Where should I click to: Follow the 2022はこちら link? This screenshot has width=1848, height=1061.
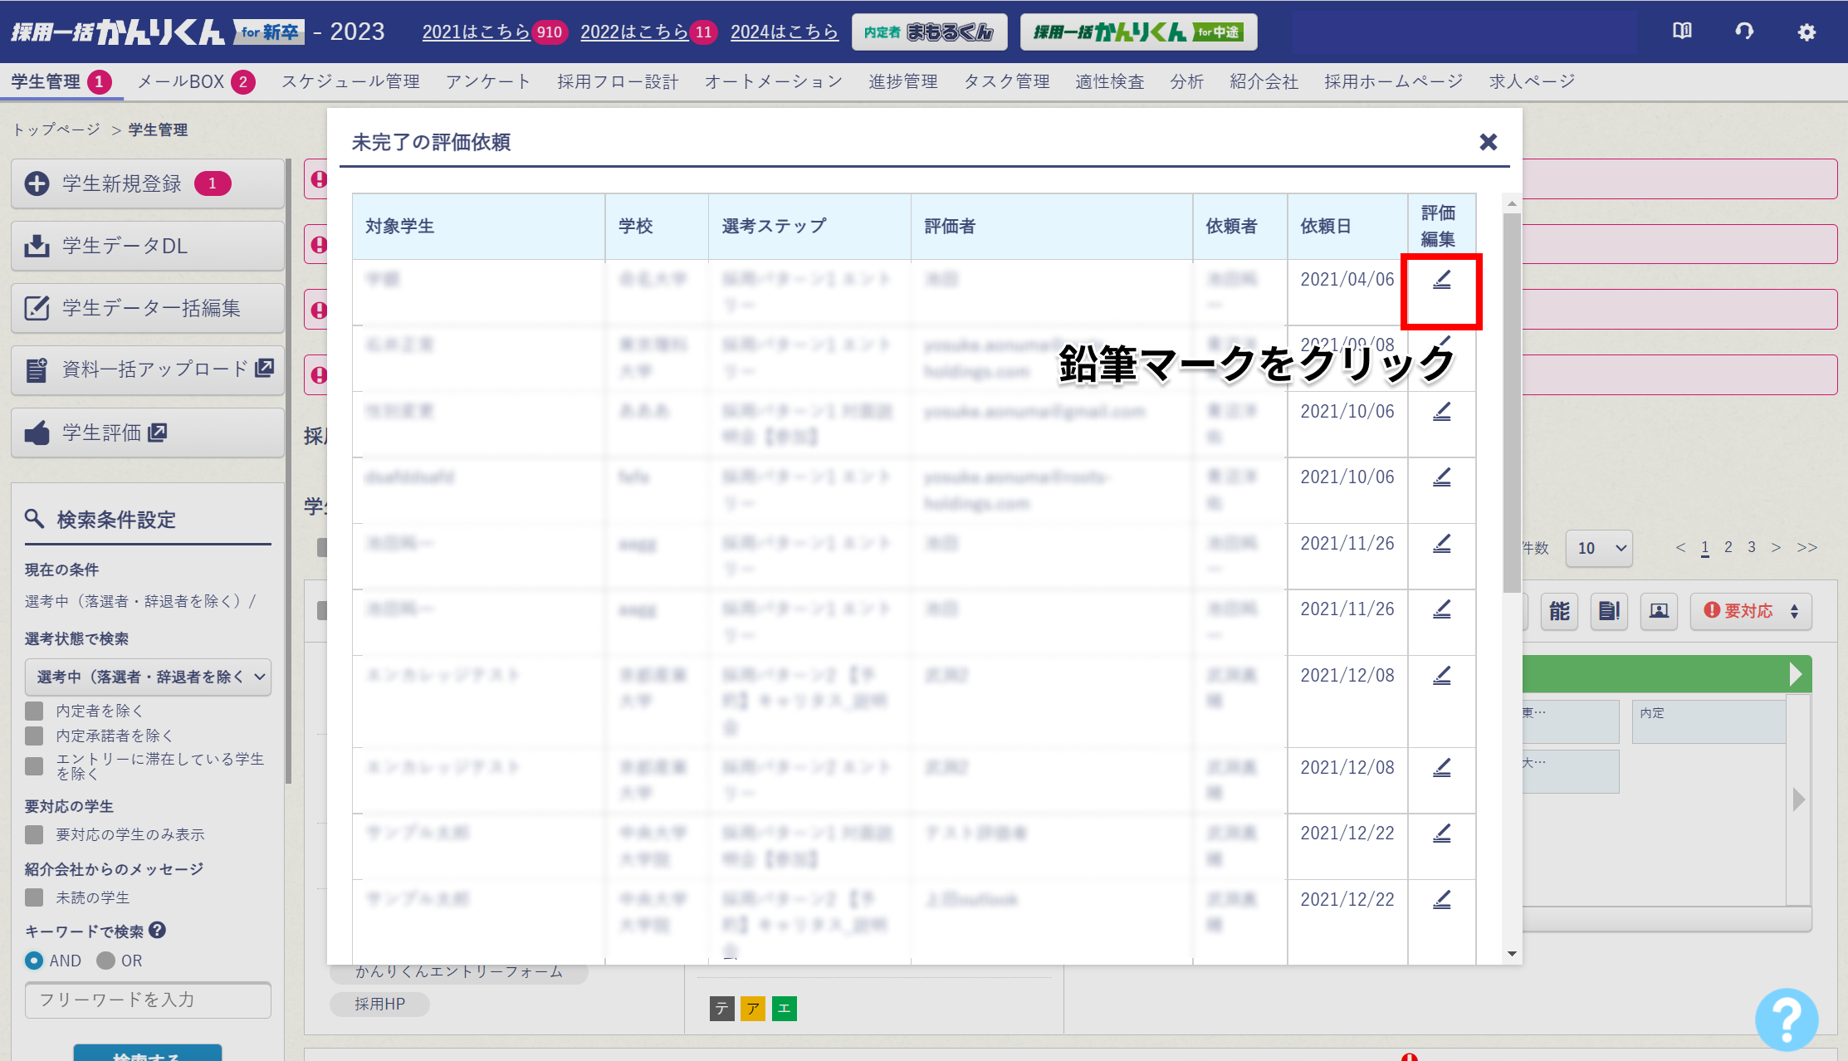634,32
